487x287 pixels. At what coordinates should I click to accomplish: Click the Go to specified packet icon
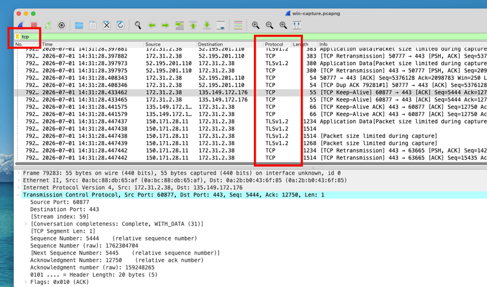(180, 26)
